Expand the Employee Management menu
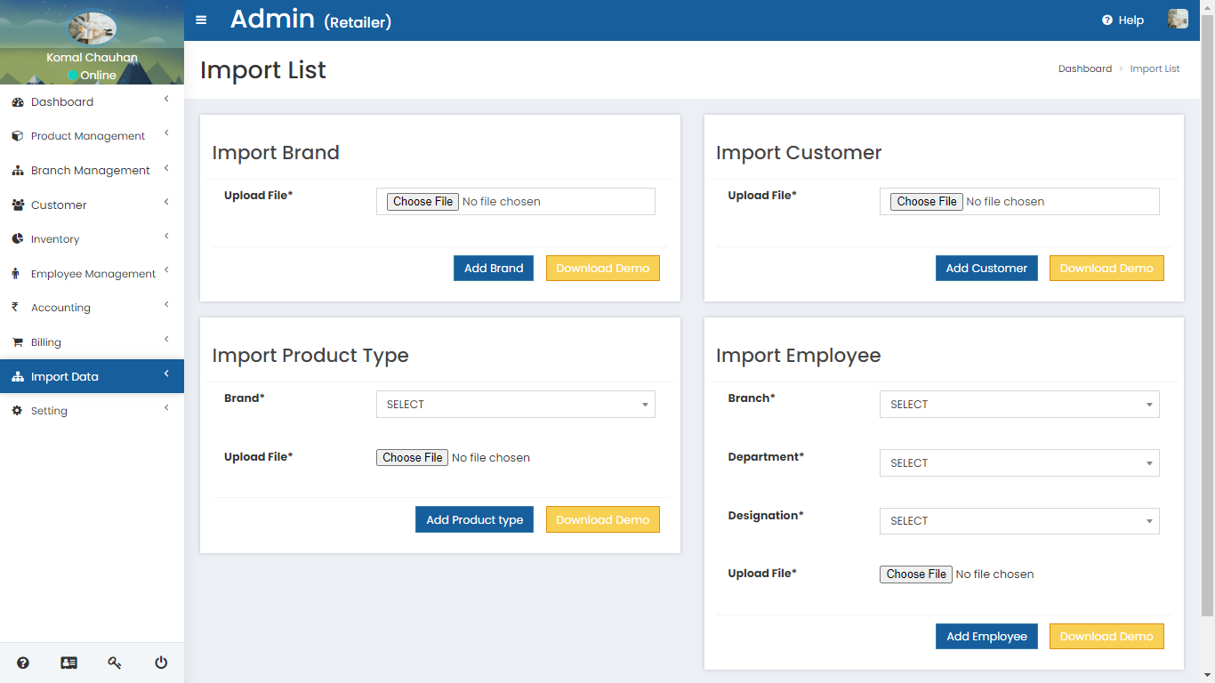The image size is (1215, 683). (93, 274)
